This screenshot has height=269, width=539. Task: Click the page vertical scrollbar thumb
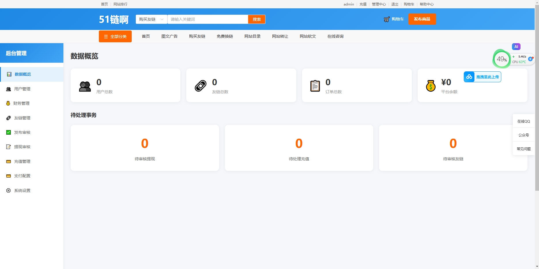coord(537,98)
